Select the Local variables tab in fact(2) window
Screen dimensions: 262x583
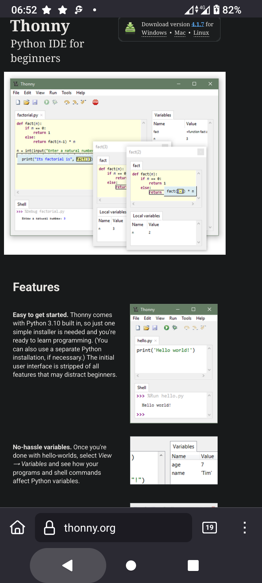point(146,216)
